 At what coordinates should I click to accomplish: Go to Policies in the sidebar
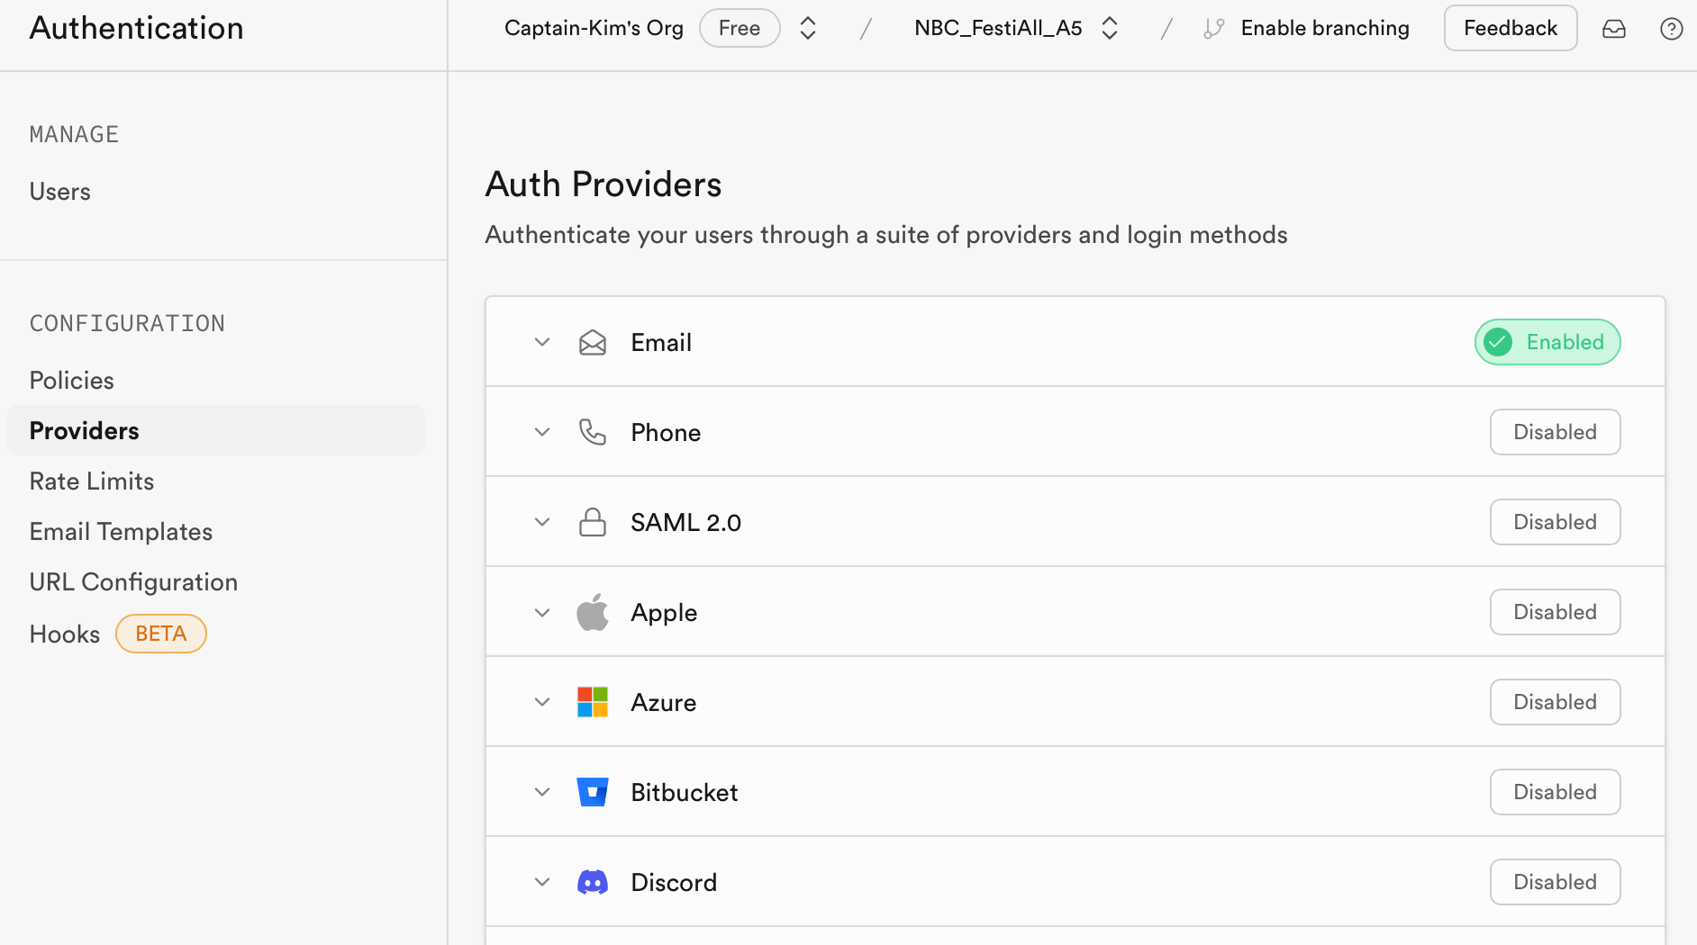[x=72, y=381]
